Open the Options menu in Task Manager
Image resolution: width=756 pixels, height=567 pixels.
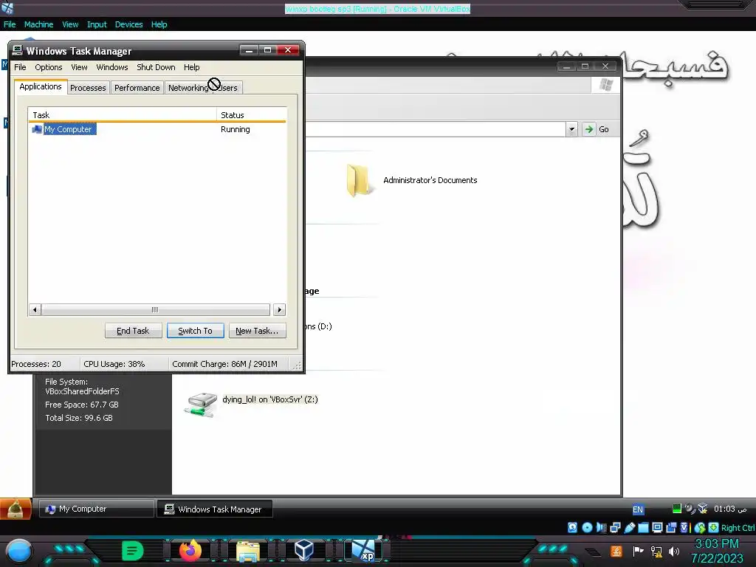[x=48, y=67]
